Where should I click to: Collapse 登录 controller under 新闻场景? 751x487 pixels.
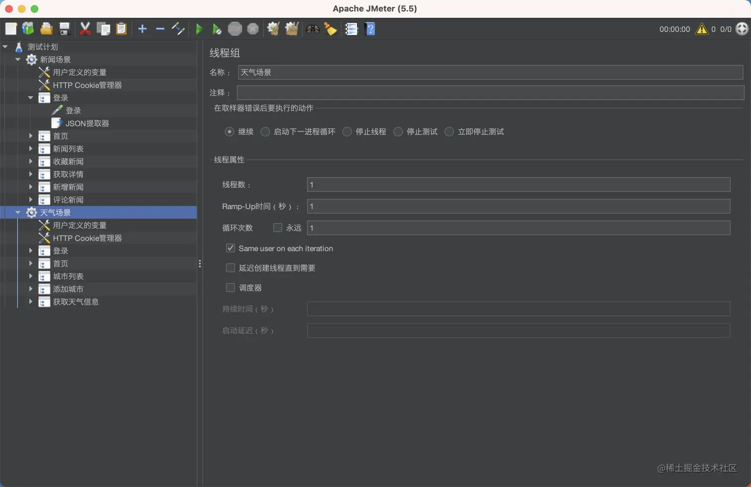point(31,98)
